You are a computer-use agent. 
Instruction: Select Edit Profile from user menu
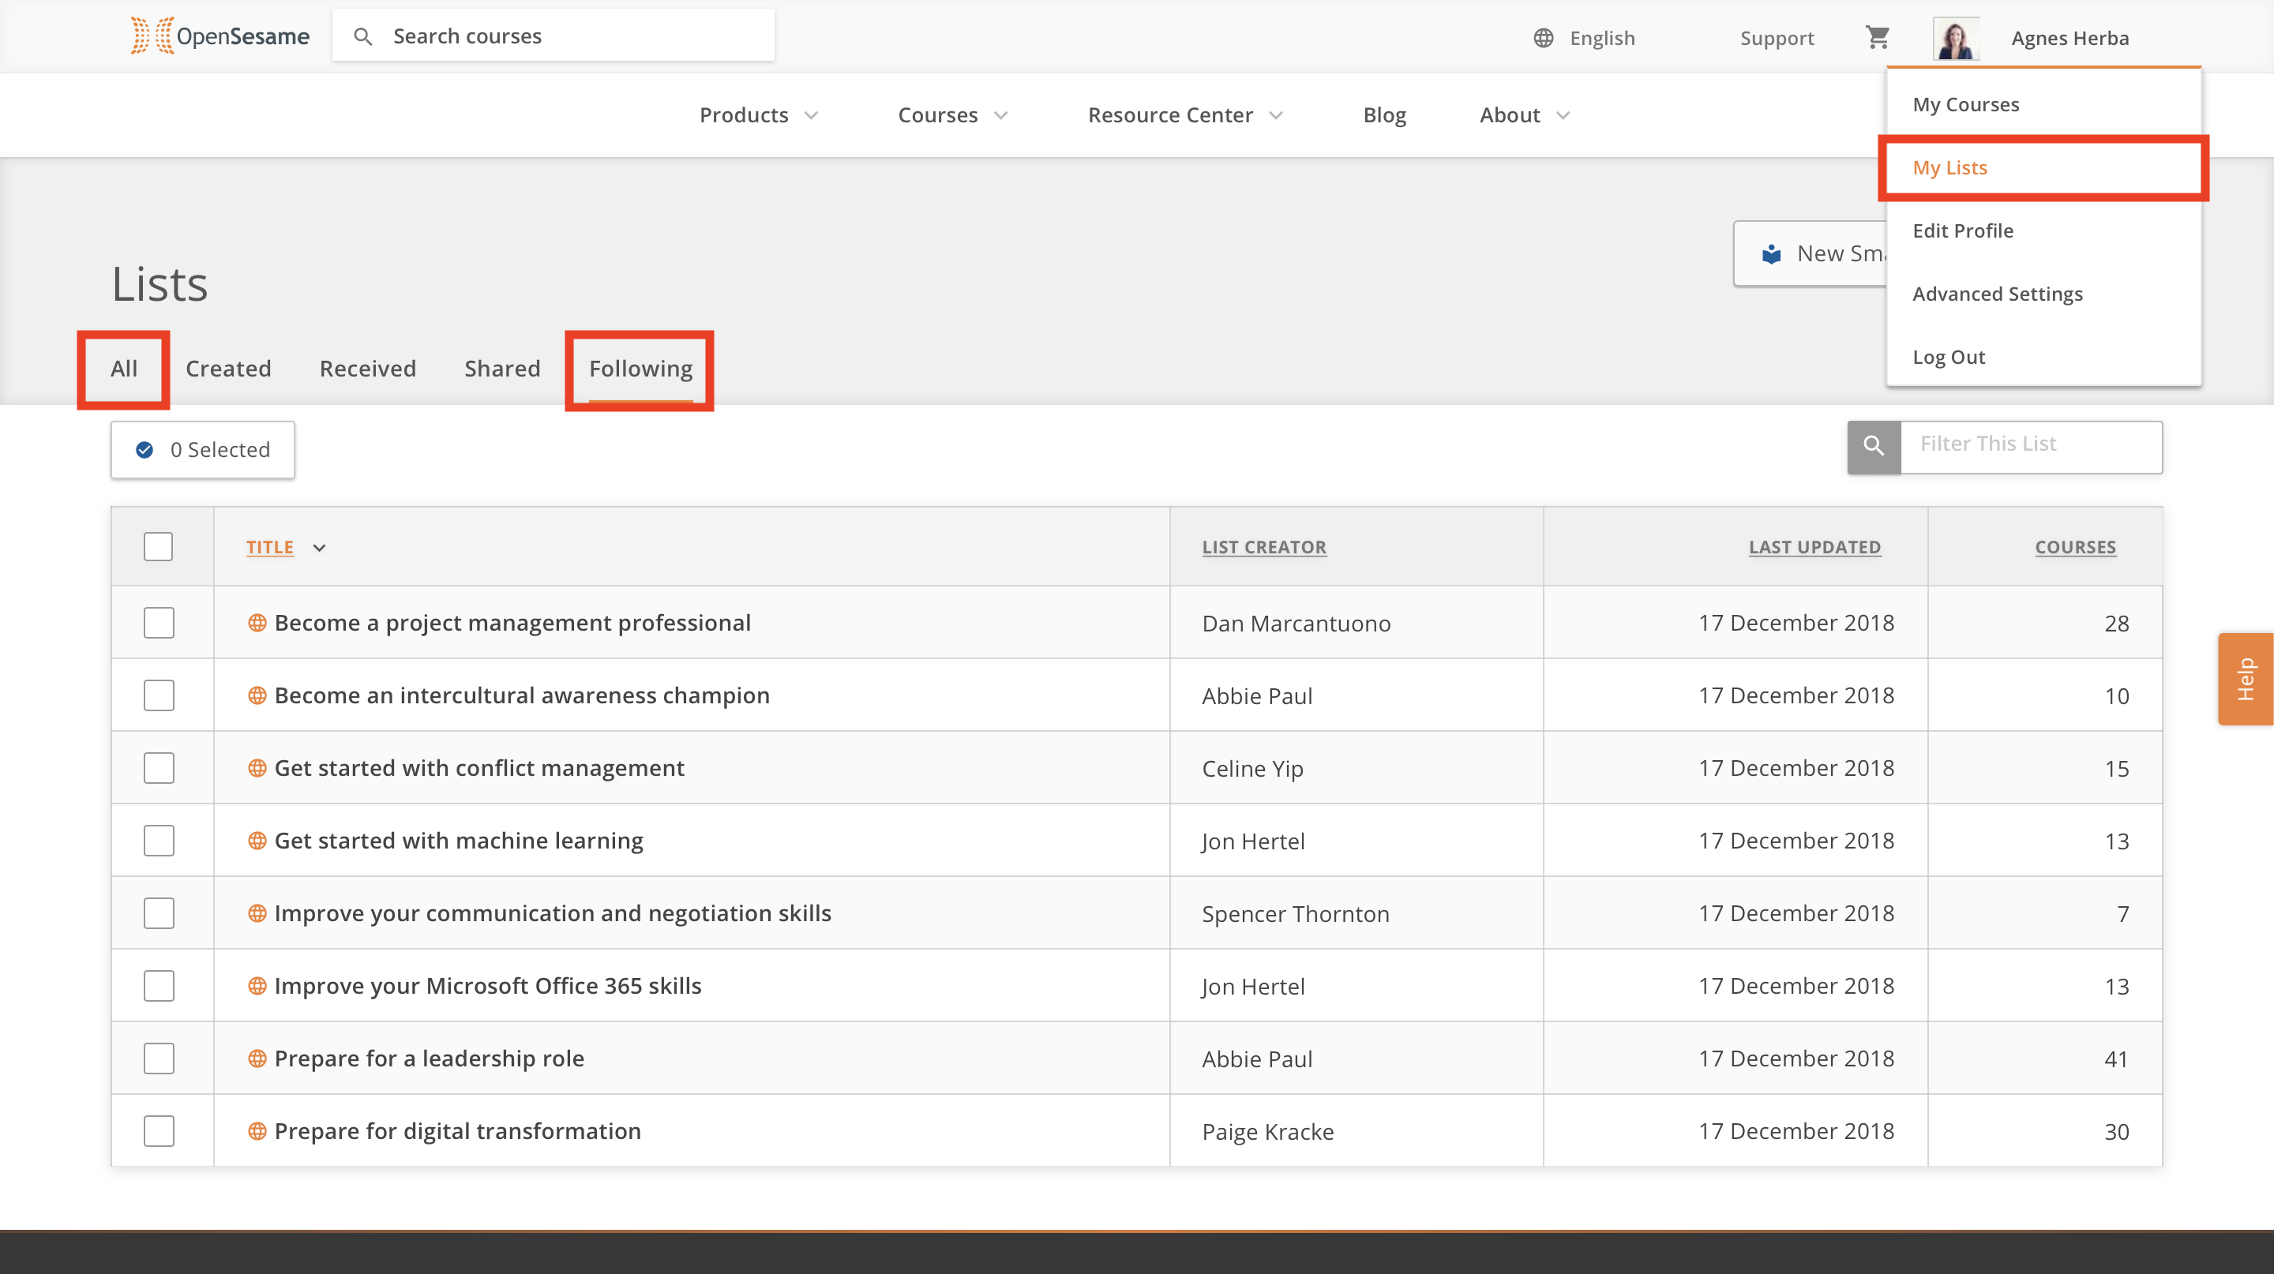pyautogui.click(x=1962, y=231)
